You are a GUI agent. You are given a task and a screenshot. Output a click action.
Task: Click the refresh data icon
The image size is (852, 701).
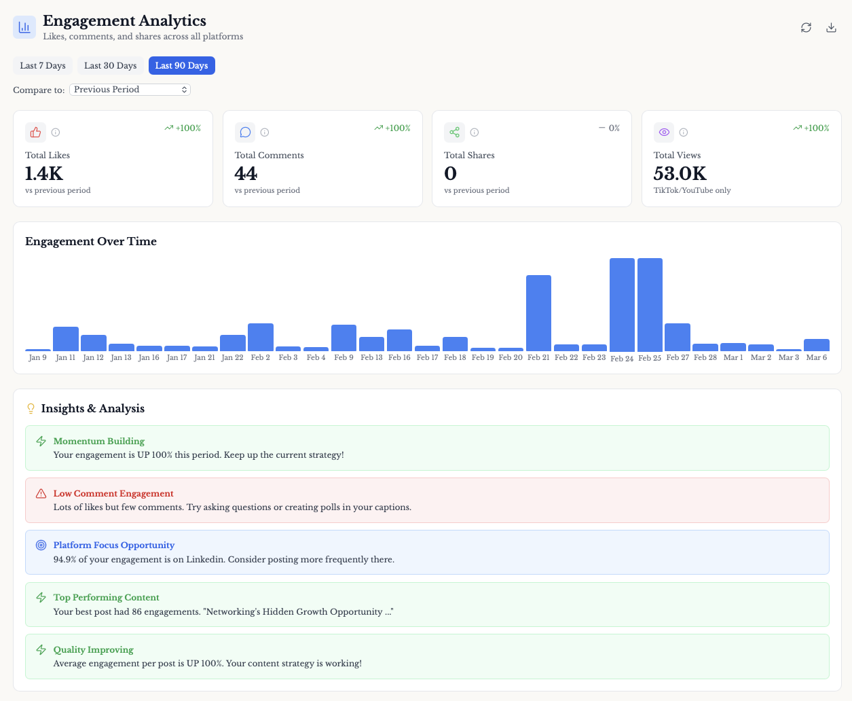pos(806,27)
